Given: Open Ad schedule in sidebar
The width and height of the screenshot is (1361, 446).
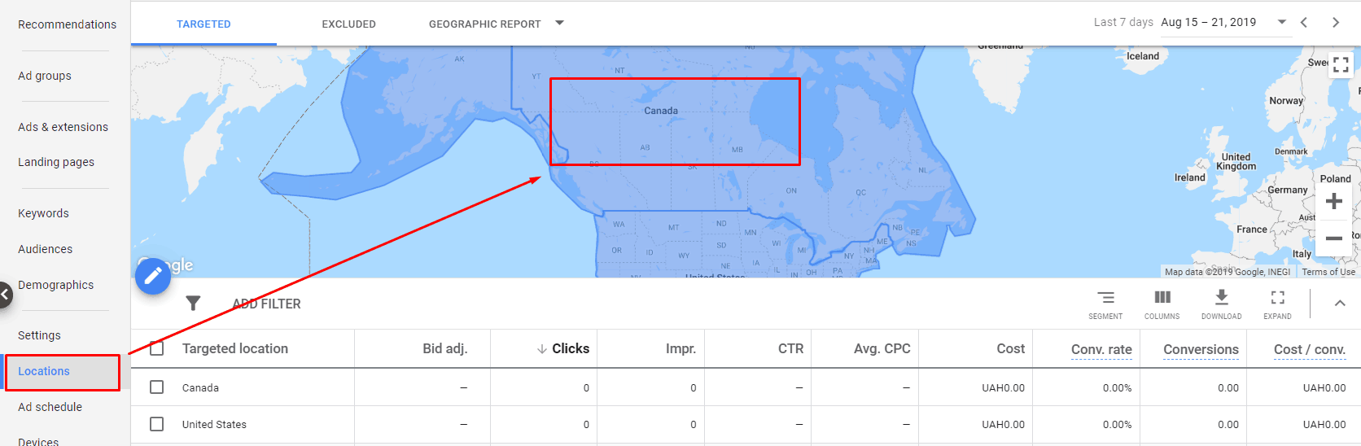Looking at the screenshot, I should 50,407.
